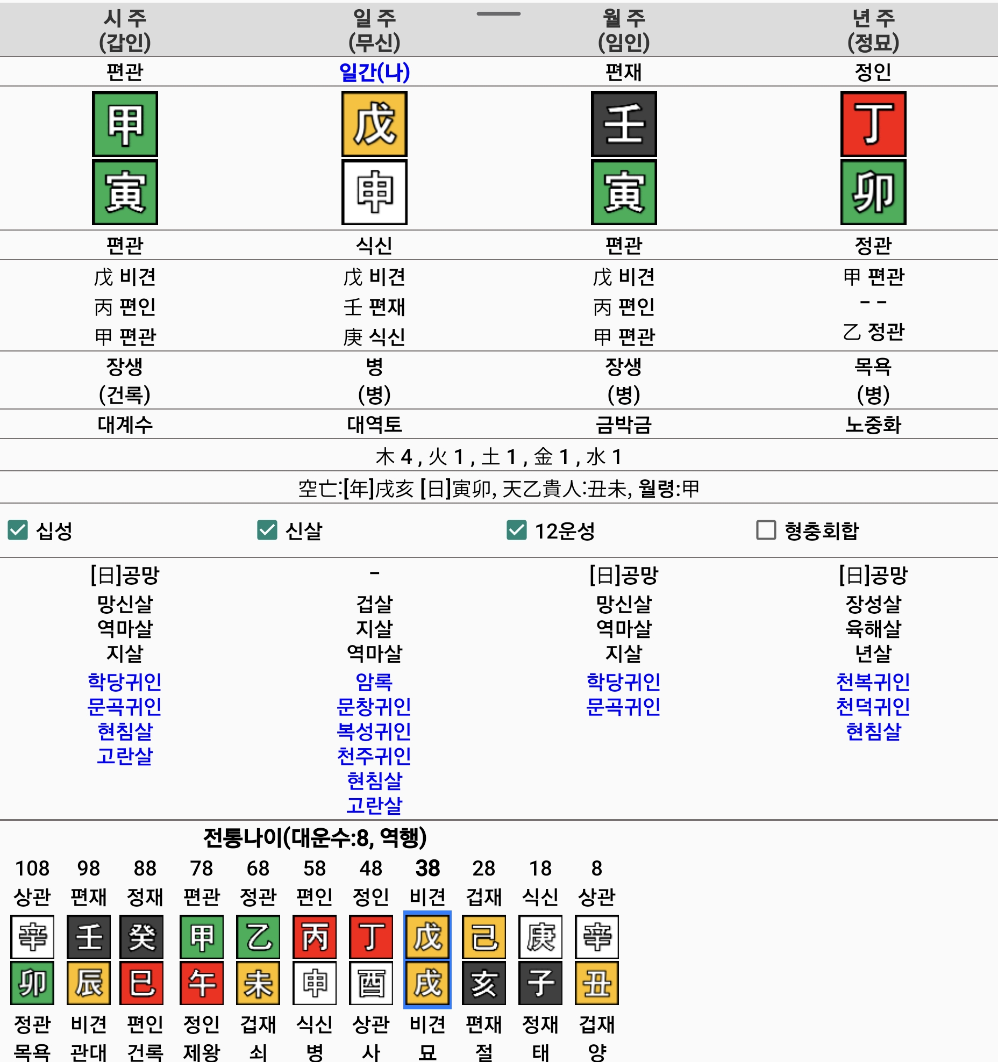
Task: Open the 문창귀인 link
Action: tap(374, 706)
